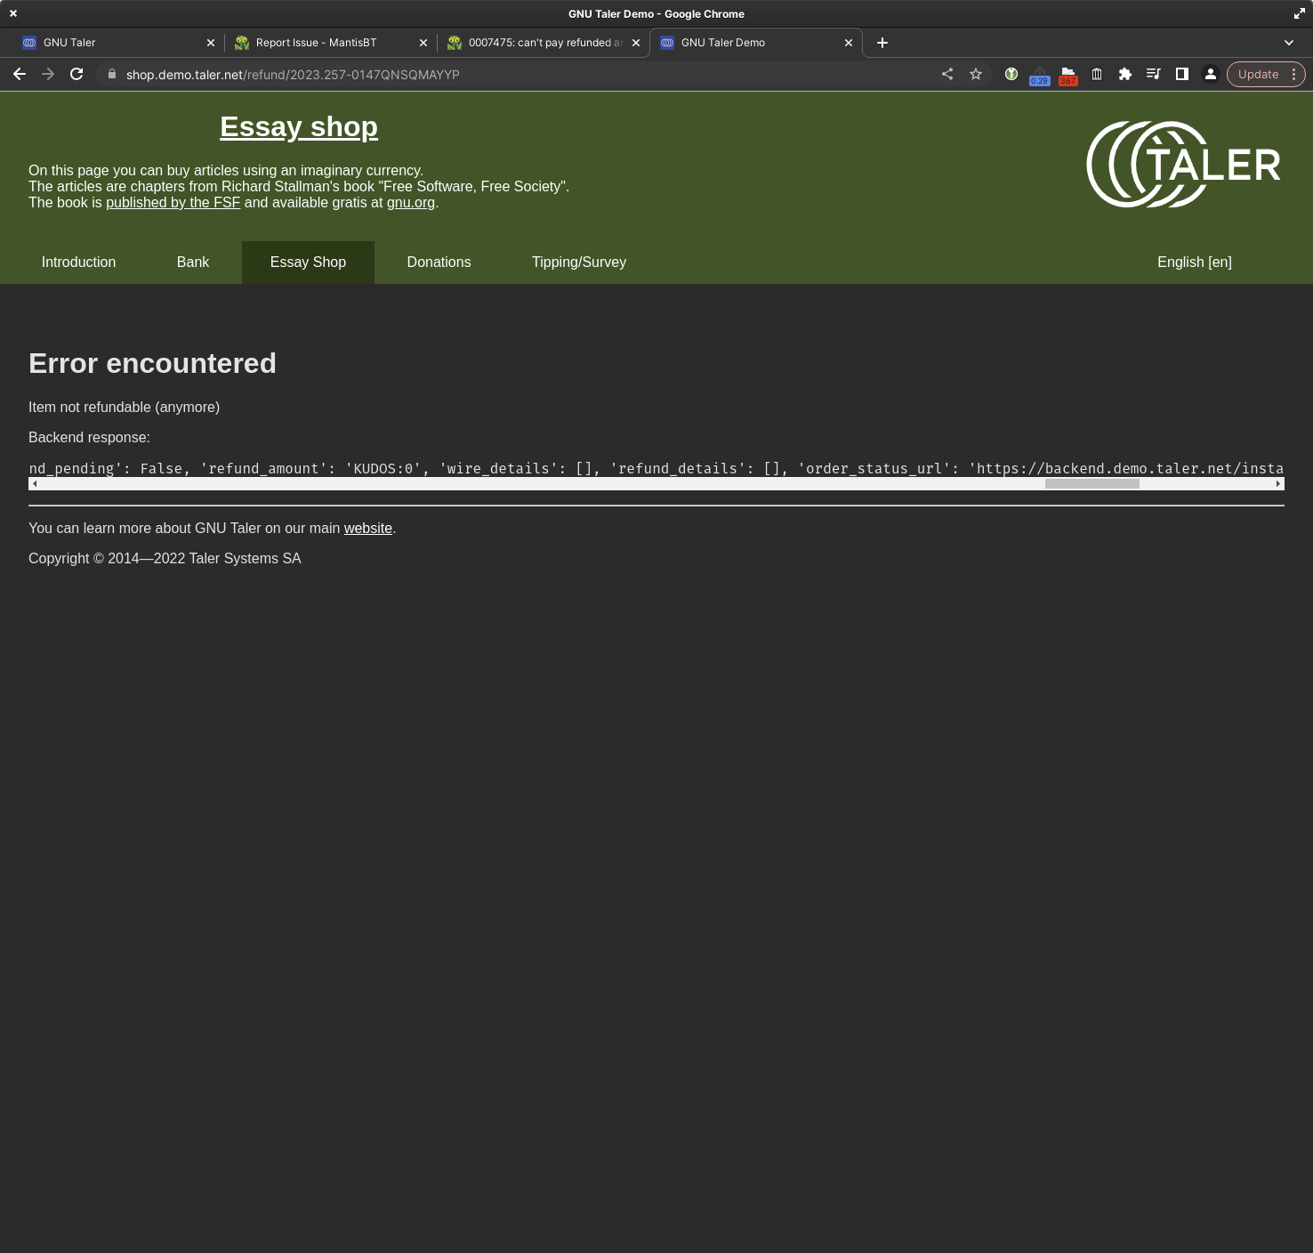The width and height of the screenshot is (1313, 1253).
Task: Go to the Bank navigation item
Action: tap(193, 263)
